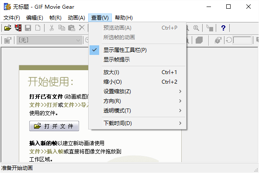Minimize the GIF Movie Gear window
This screenshot has height=173, width=259.
[209, 7]
